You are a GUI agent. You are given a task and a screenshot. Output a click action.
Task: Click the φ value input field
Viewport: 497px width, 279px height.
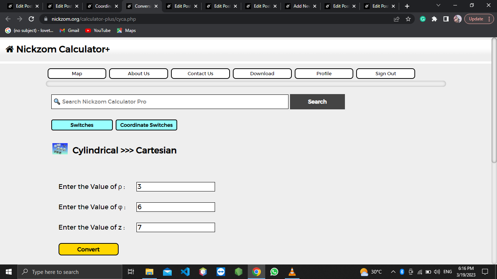(x=176, y=207)
